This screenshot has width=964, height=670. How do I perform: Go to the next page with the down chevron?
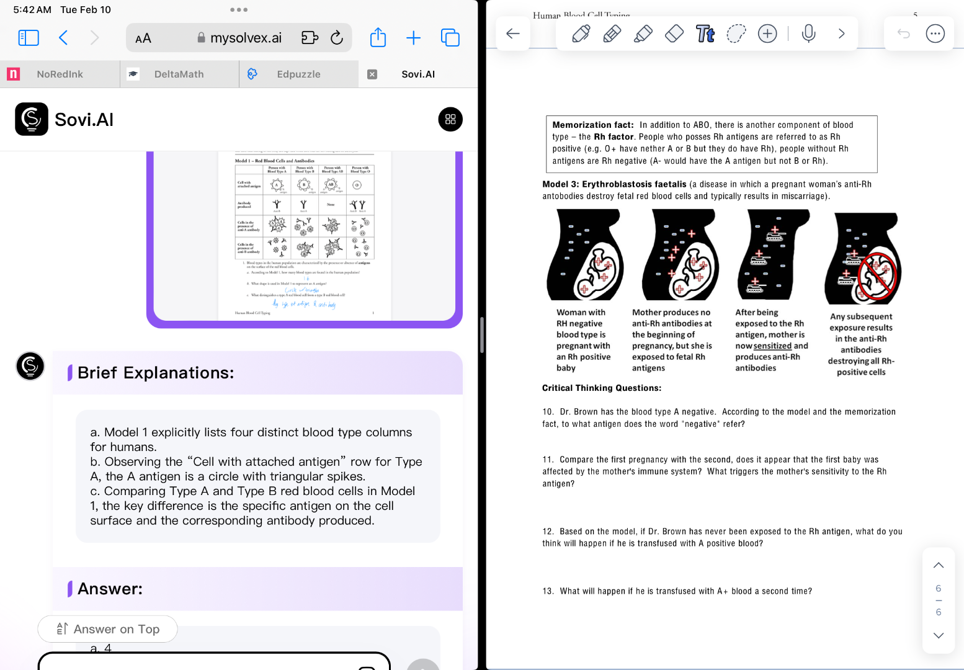pyautogui.click(x=938, y=635)
